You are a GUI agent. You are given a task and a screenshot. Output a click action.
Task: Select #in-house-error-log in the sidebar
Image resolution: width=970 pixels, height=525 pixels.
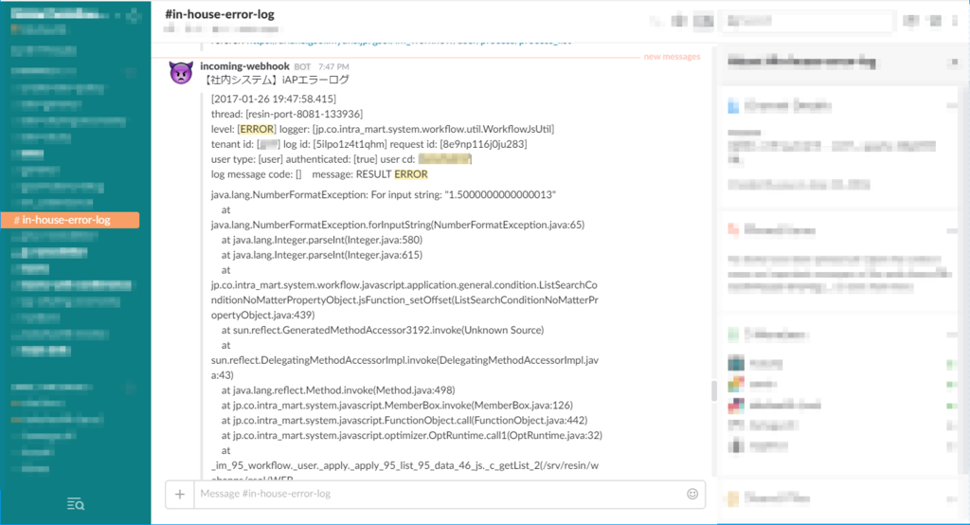point(70,220)
